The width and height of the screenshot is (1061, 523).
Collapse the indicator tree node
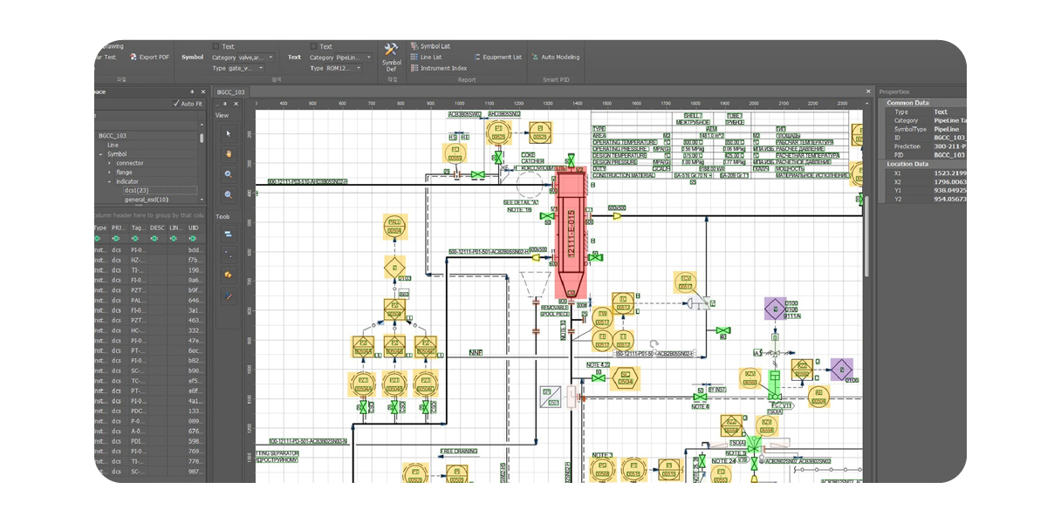[110, 181]
